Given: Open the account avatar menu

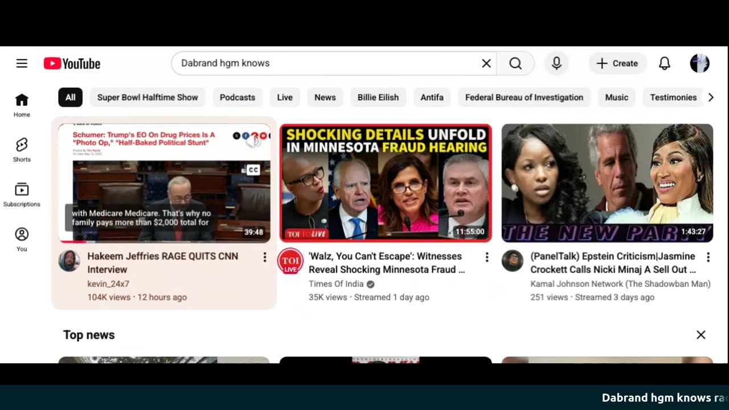Looking at the screenshot, I should (699, 63).
